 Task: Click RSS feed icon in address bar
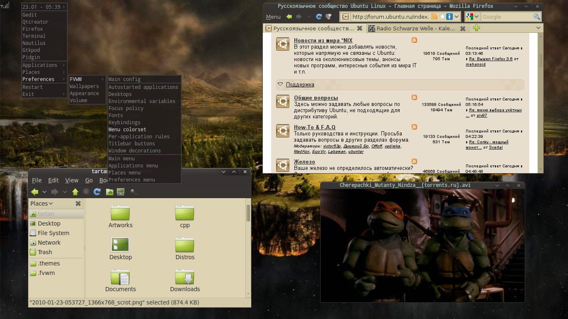click(434, 17)
